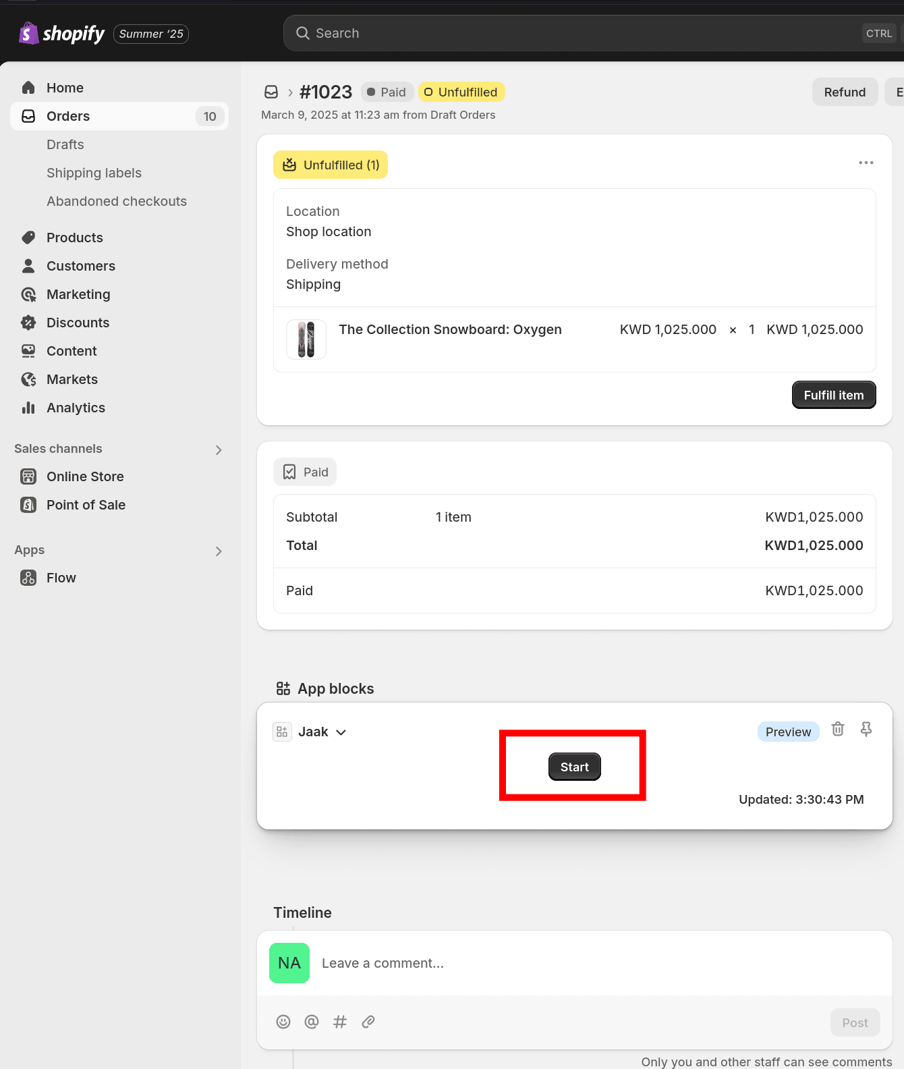Click the Customers person icon
Image resolution: width=904 pixels, height=1069 pixels.
click(28, 266)
